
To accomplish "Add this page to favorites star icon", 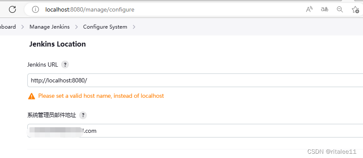I will [x=355, y=9].
